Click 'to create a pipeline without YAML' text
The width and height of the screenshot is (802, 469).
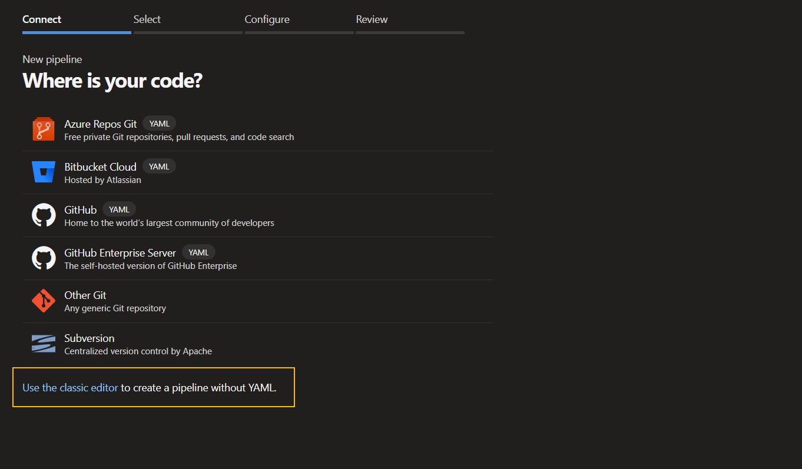(x=198, y=388)
